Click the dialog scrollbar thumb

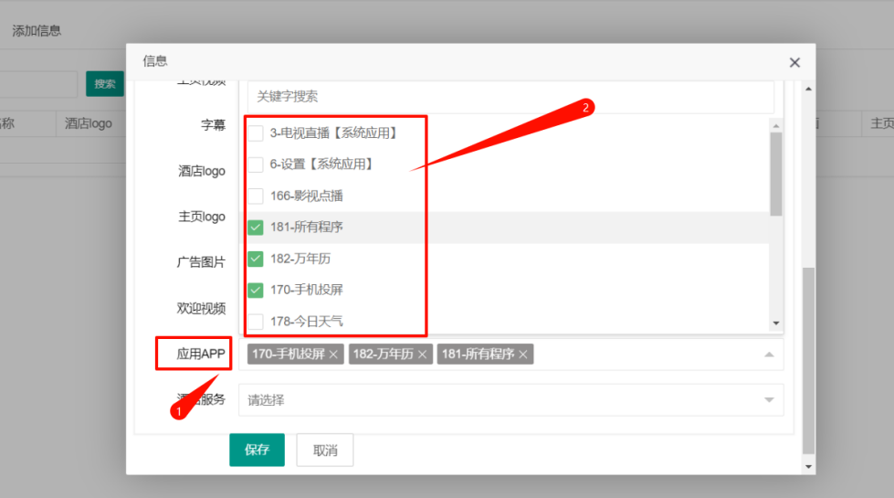coord(808,361)
